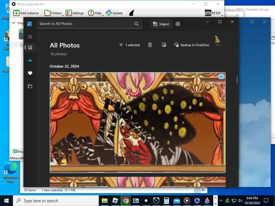The image size is (275, 206).
Task: Click the volume speaker tray icon
Action: point(240,201)
